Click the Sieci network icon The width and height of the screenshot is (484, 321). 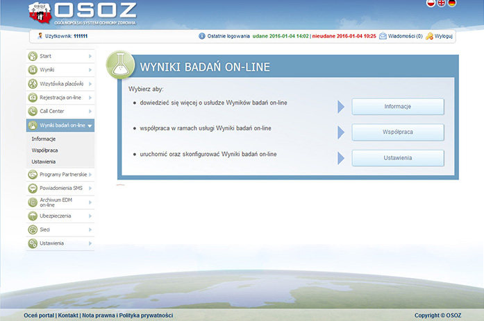(x=33, y=229)
